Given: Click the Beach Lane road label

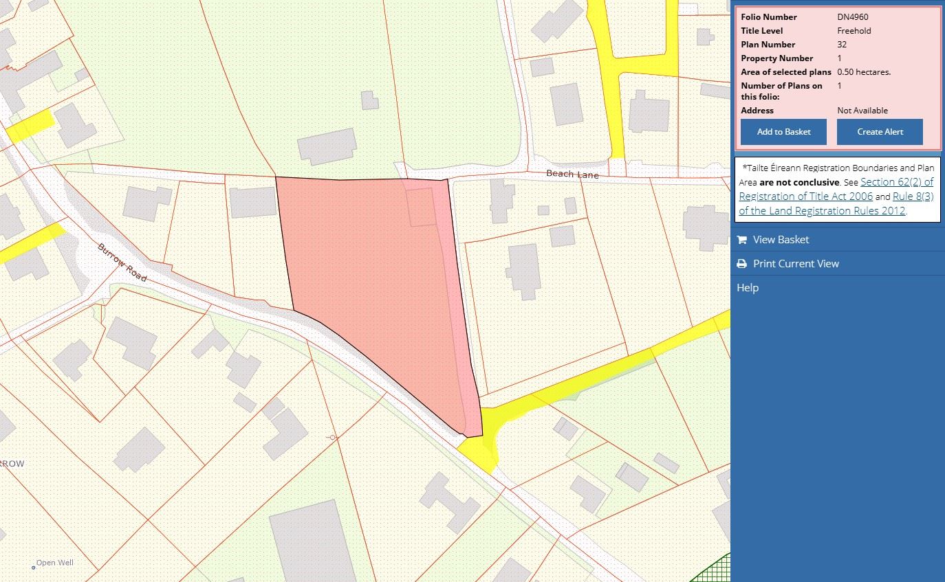Looking at the screenshot, I should [x=572, y=175].
